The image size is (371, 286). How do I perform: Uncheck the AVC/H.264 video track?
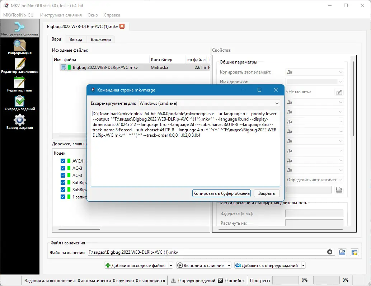[62, 161]
